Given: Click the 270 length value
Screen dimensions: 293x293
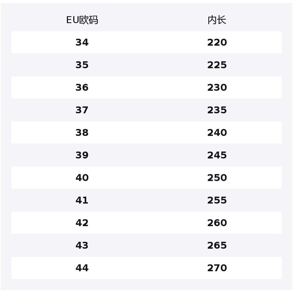Looking at the screenshot, I should [217, 268].
